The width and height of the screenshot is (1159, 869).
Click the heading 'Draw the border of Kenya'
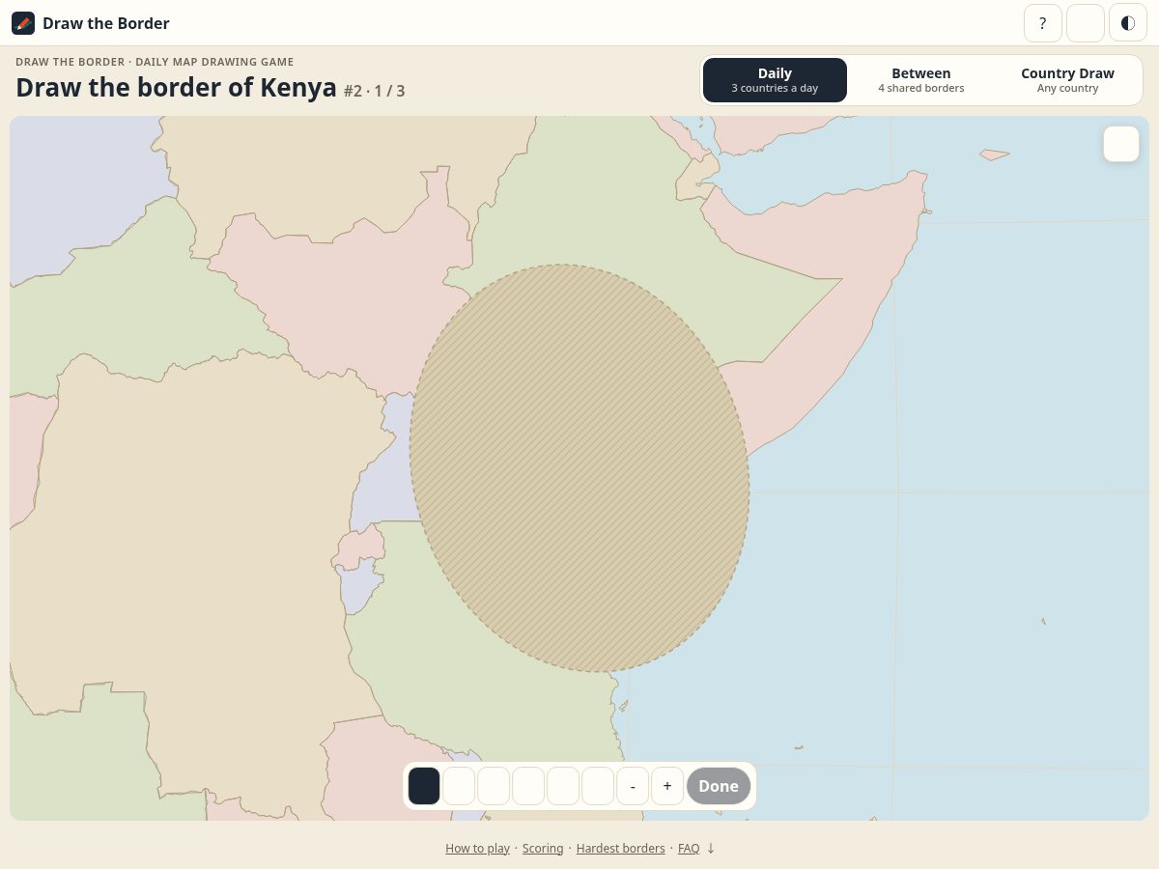(176, 88)
